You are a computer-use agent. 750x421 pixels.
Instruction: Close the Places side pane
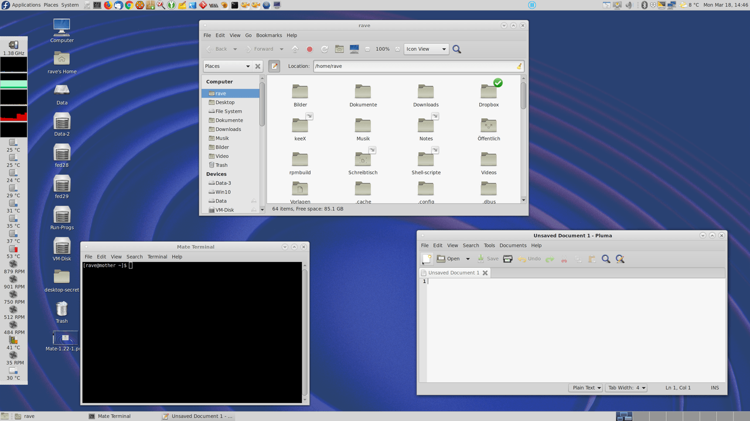(258, 66)
